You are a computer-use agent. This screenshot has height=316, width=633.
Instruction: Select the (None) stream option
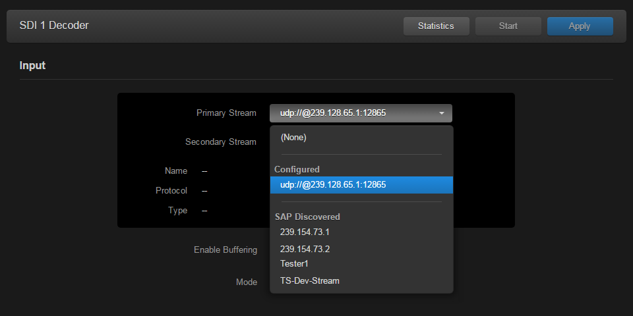(x=293, y=138)
